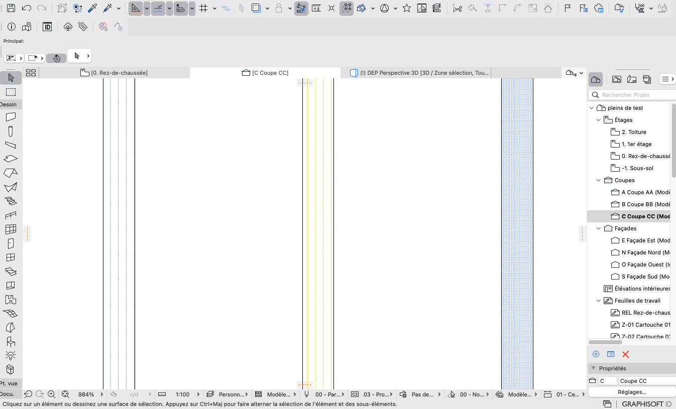
Task: Collapse the Étages tree folder
Action: point(599,120)
